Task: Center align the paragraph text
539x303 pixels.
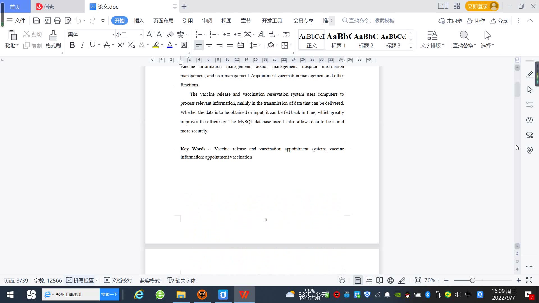Action: click(x=209, y=45)
